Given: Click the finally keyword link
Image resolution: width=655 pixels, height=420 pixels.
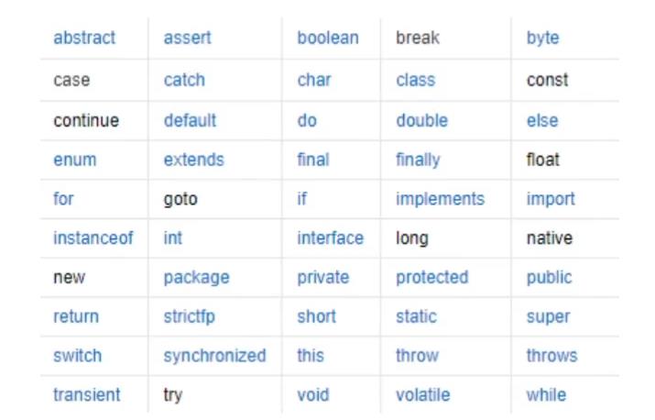Looking at the screenshot, I should pyautogui.click(x=418, y=160).
